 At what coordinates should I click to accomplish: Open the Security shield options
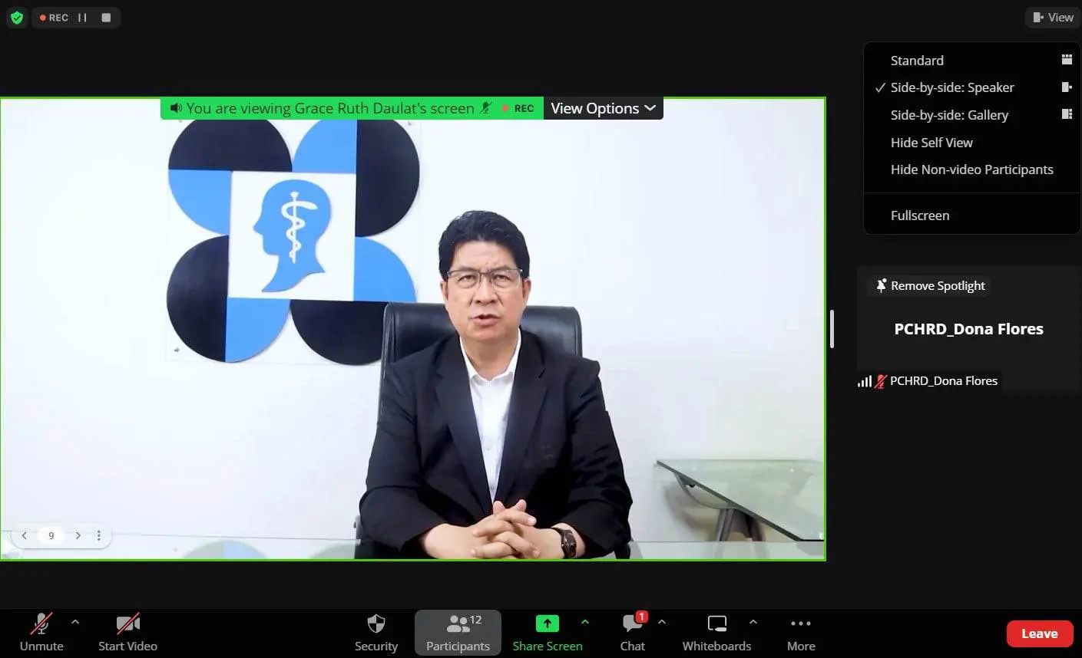click(x=376, y=633)
